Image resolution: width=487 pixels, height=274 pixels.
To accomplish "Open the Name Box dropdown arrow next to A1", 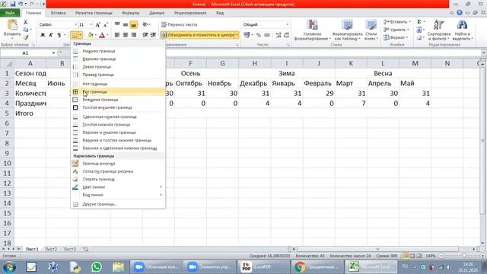I will 53,53.
